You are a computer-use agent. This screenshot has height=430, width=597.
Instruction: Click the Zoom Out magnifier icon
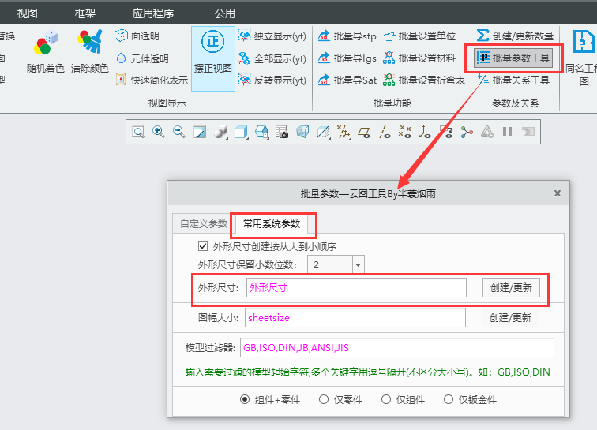(x=179, y=132)
